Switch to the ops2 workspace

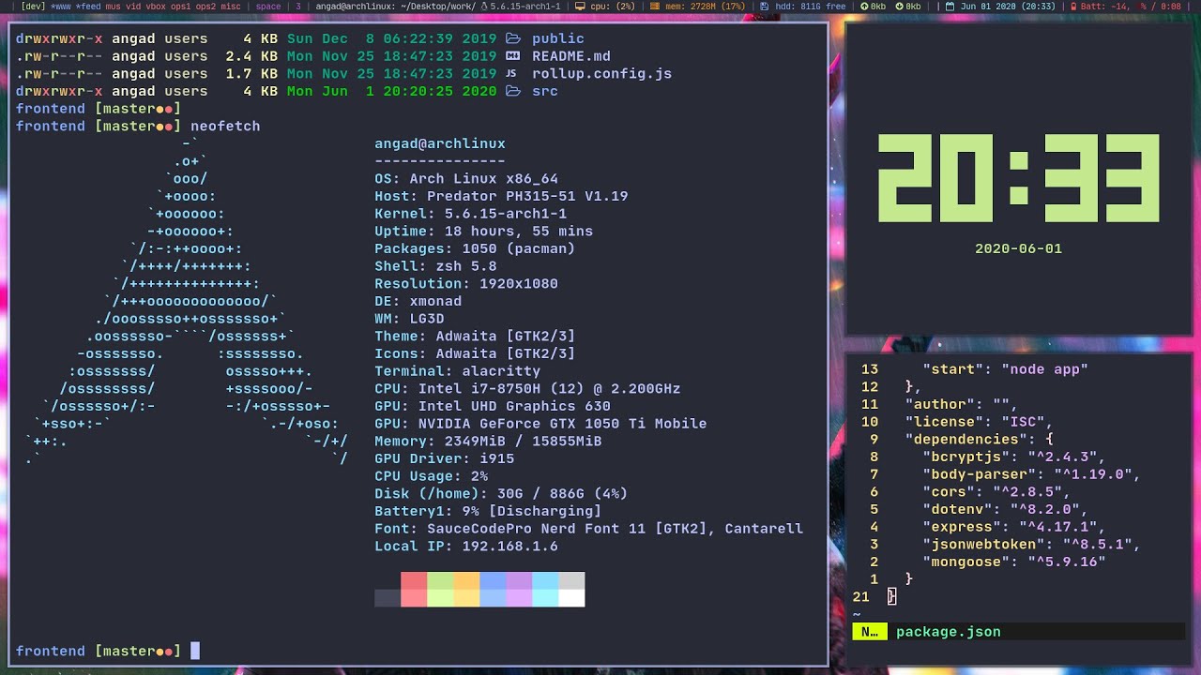tap(206, 6)
